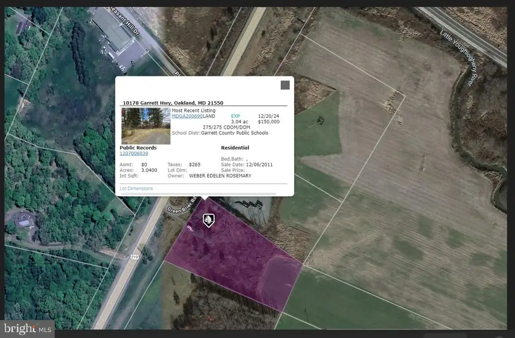
Task: Click the small diamond marker in green field
Action: pos(321,121)
